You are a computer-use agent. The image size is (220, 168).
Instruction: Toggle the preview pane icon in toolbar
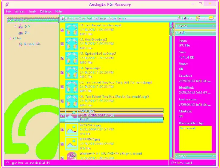point(211,18)
